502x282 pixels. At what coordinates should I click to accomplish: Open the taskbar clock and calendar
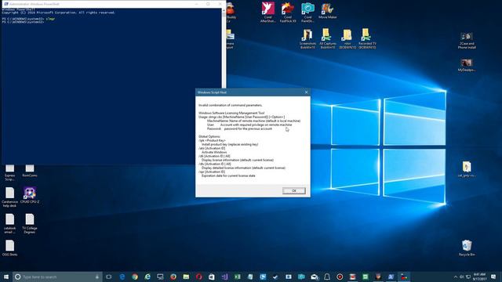[x=479, y=277]
